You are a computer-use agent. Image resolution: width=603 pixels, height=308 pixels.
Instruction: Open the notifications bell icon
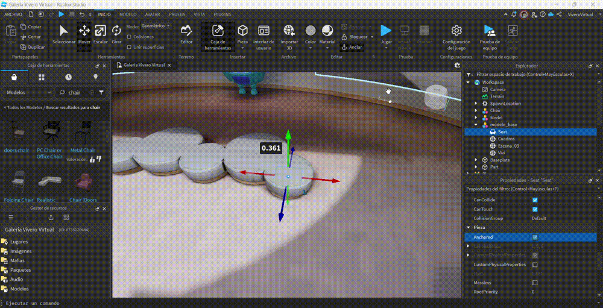coord(514,14)
